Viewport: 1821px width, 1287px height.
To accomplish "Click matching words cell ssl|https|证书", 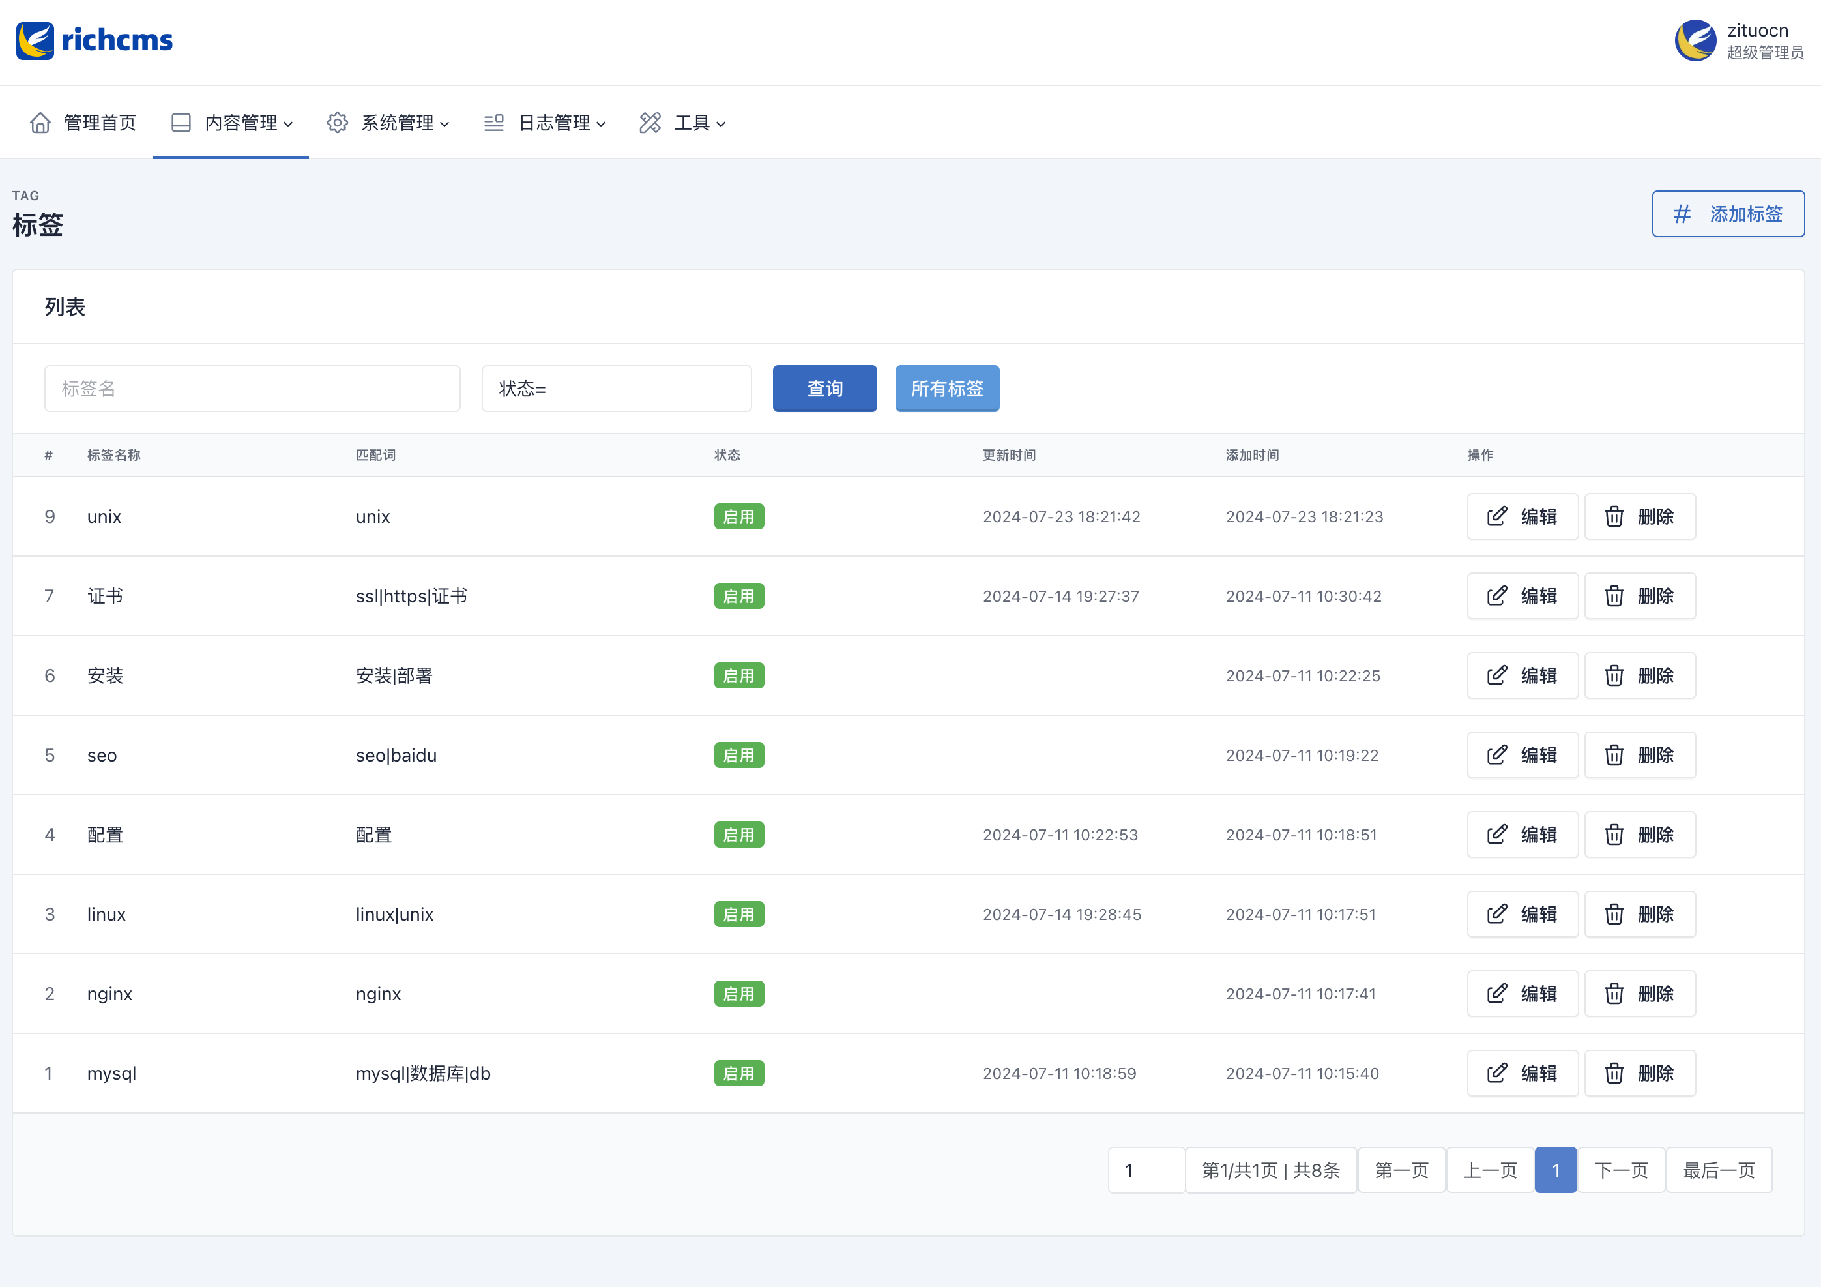I will pyautogui.click(x=412, y=596).
